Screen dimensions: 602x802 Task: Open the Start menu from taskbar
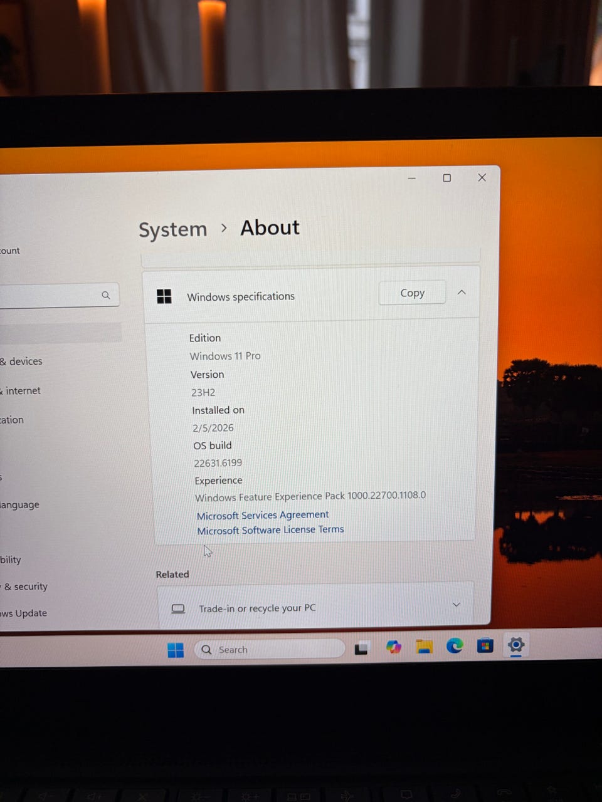[176, 650]
